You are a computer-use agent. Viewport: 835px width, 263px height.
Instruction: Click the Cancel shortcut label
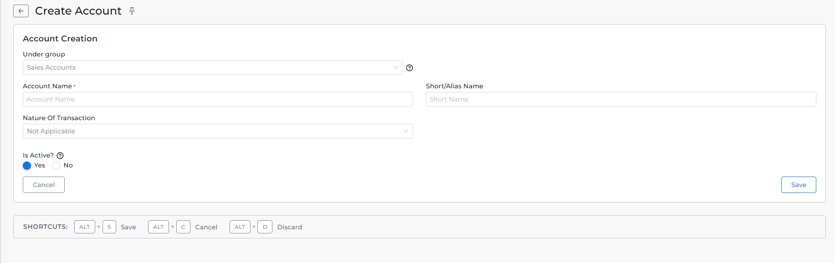tap(206, 227)
